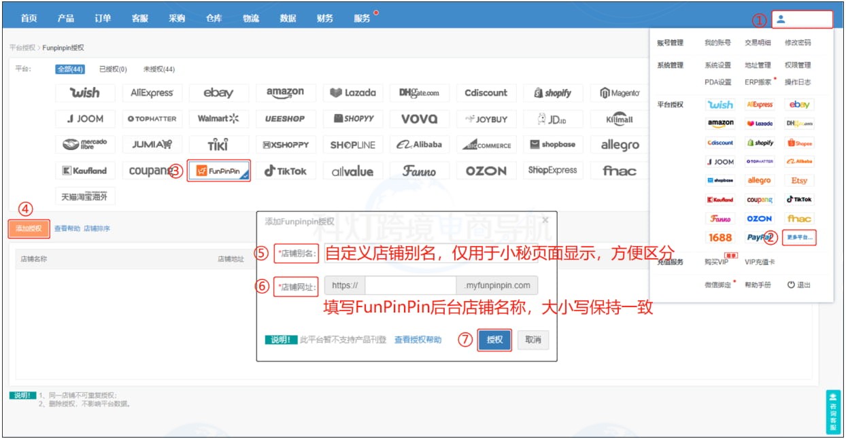Select the allegro icon in the right panel
This screenshot has height=439, width=846.
pos(759,181)
